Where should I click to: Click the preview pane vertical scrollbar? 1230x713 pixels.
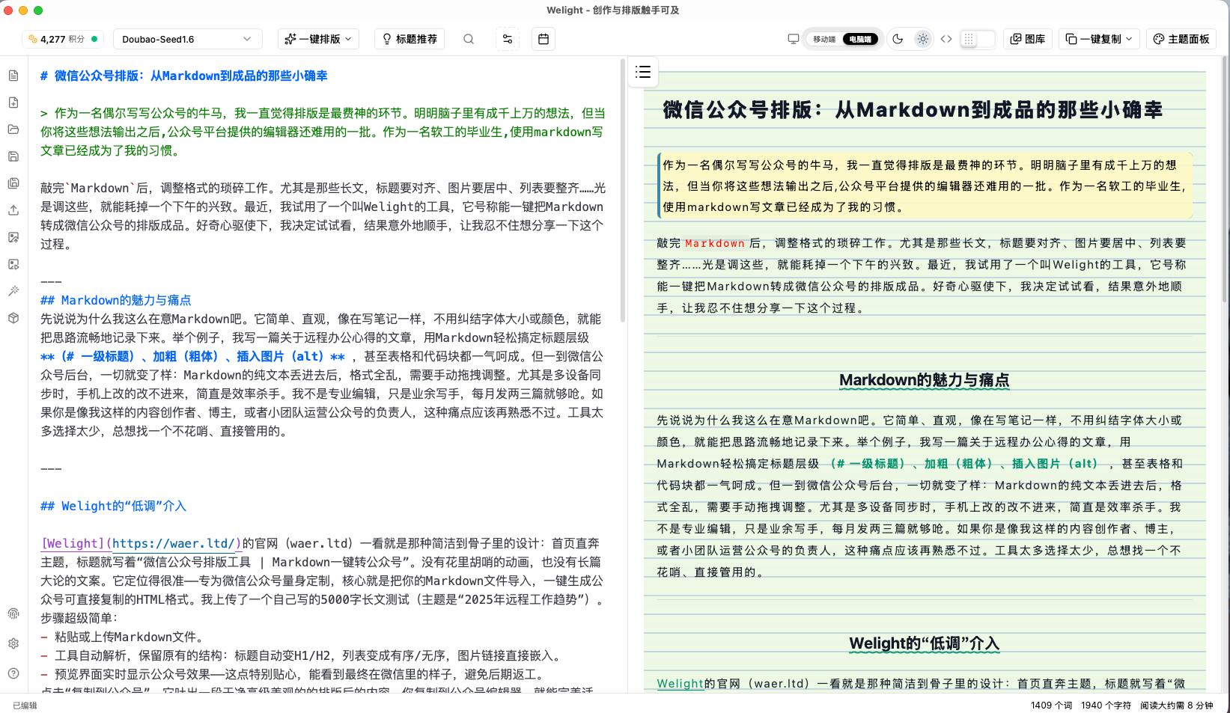pos(1226,180)
